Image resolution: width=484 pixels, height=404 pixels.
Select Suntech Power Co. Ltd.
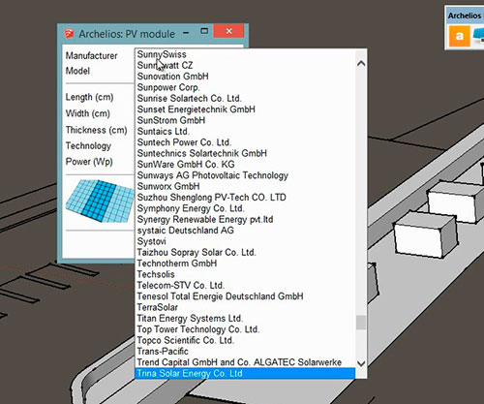pos(245,142)
